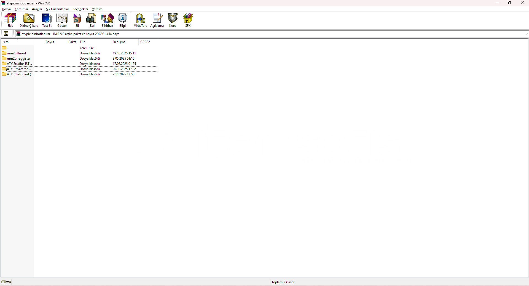Click the Toplam 5 klasör status text
Image resolution: width=529 pixels, height=286 pixels.
tap(283, 282)
